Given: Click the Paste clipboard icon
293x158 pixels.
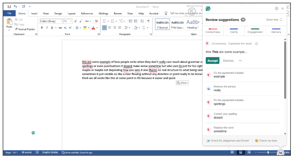Looking at the screenshot, I should click(x=9, y=21).
